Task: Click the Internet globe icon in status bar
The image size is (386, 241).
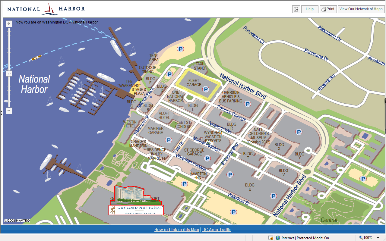Action: 278,238
